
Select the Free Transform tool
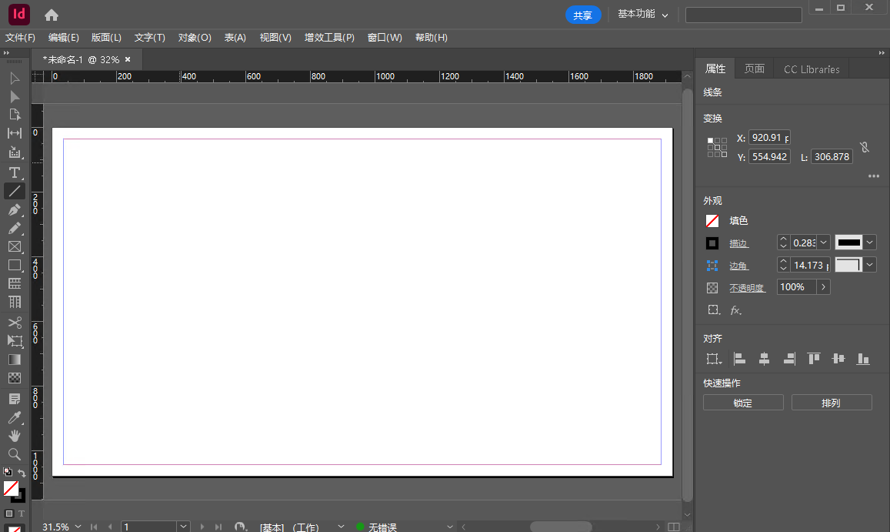coord(15,341)
